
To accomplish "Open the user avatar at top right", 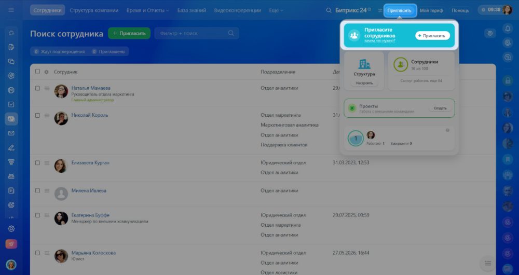I will coord(507,10).
